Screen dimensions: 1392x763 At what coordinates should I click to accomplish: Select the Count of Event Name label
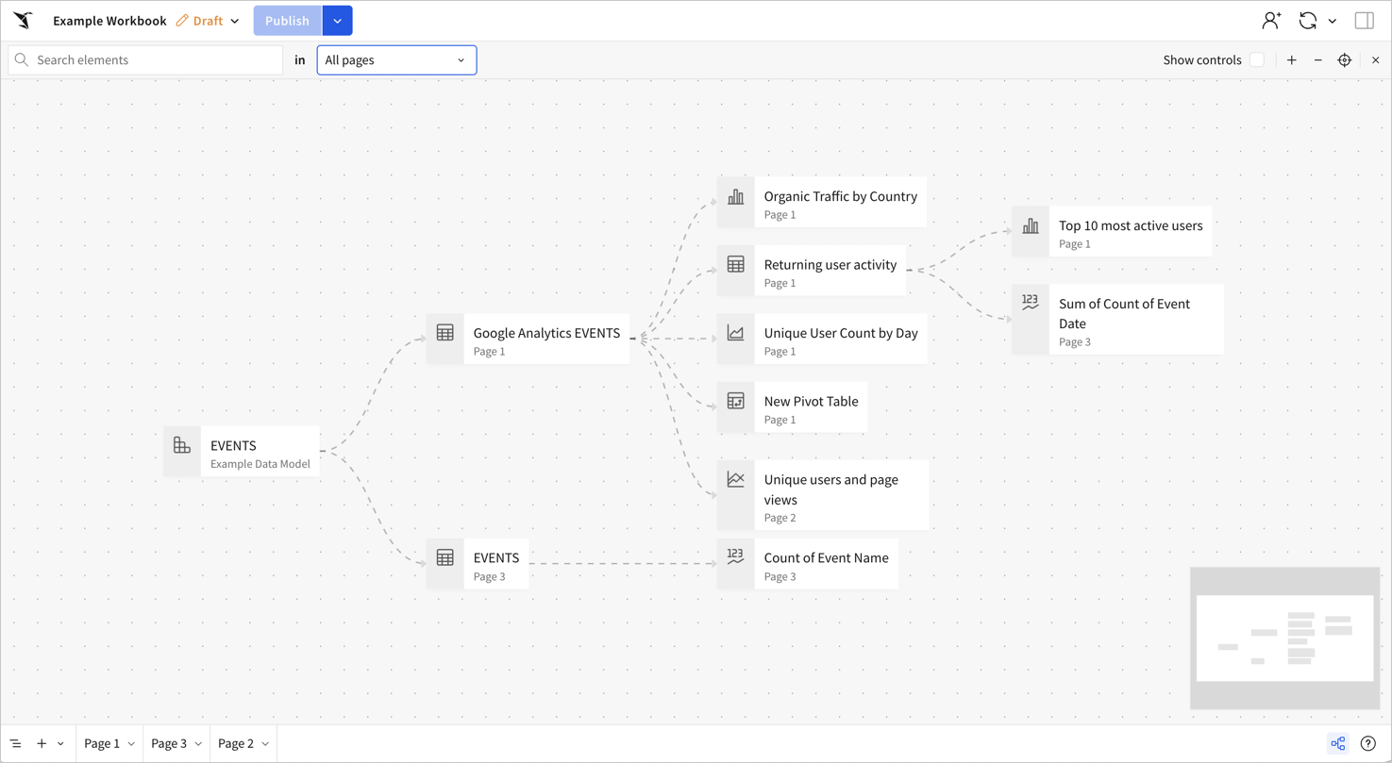coord(827,557)
